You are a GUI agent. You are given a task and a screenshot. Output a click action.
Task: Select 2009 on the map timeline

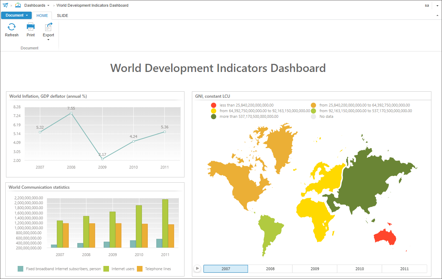pos(315,269)
